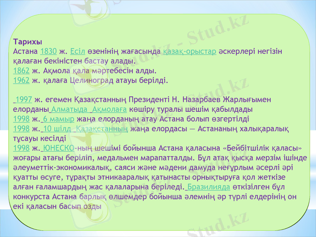Viewport: 316px width, 237px height.
Task: Click 1998 link before 10 шілд
Action: coord(21,129)
